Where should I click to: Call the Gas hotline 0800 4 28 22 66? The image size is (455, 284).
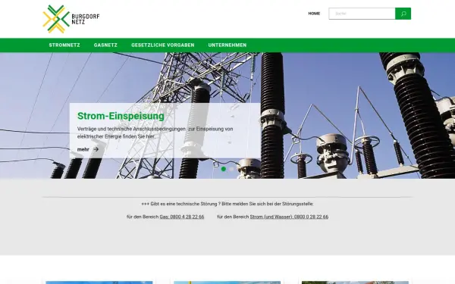(182, 217)
